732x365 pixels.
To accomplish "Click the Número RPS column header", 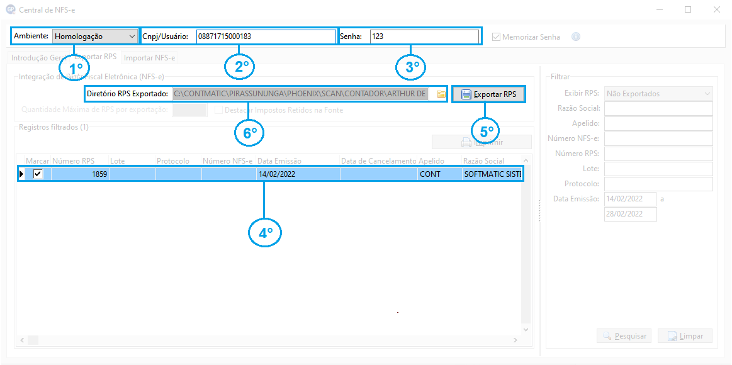I will 79,160.
